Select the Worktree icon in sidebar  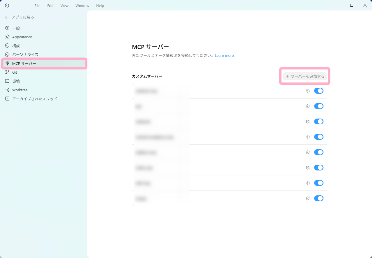point(7,90)
